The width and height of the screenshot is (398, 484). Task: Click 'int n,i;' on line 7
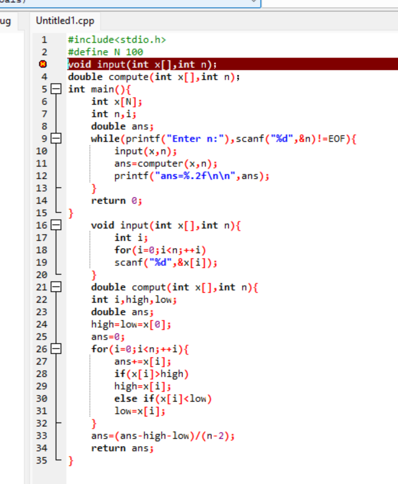(114, 114)
